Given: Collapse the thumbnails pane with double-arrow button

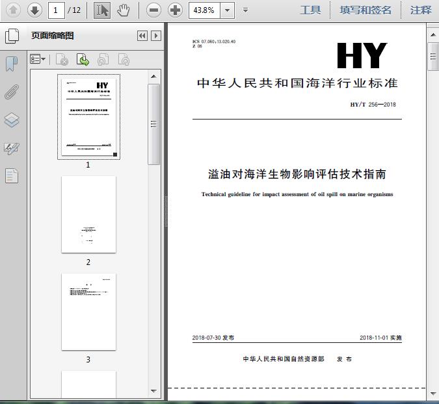Looking at the screenshot, I should (142, 36).
